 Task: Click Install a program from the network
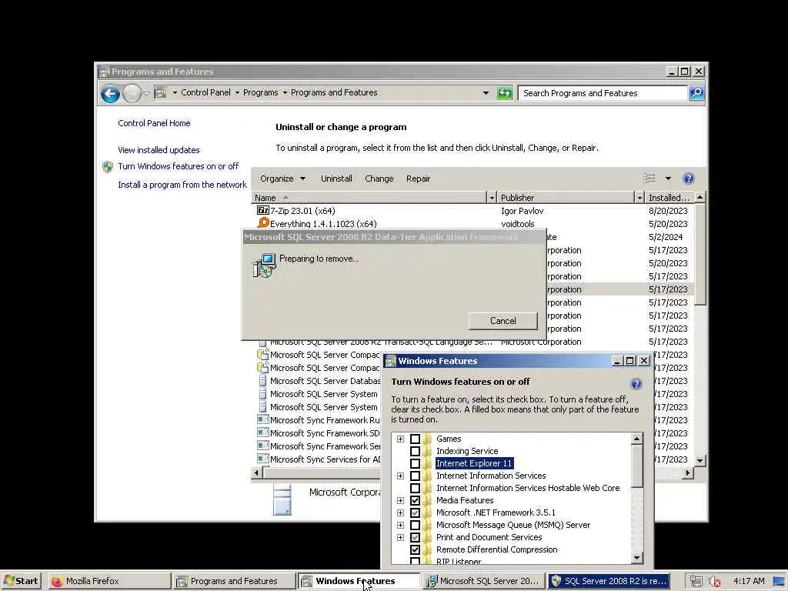tap(182, 185)
